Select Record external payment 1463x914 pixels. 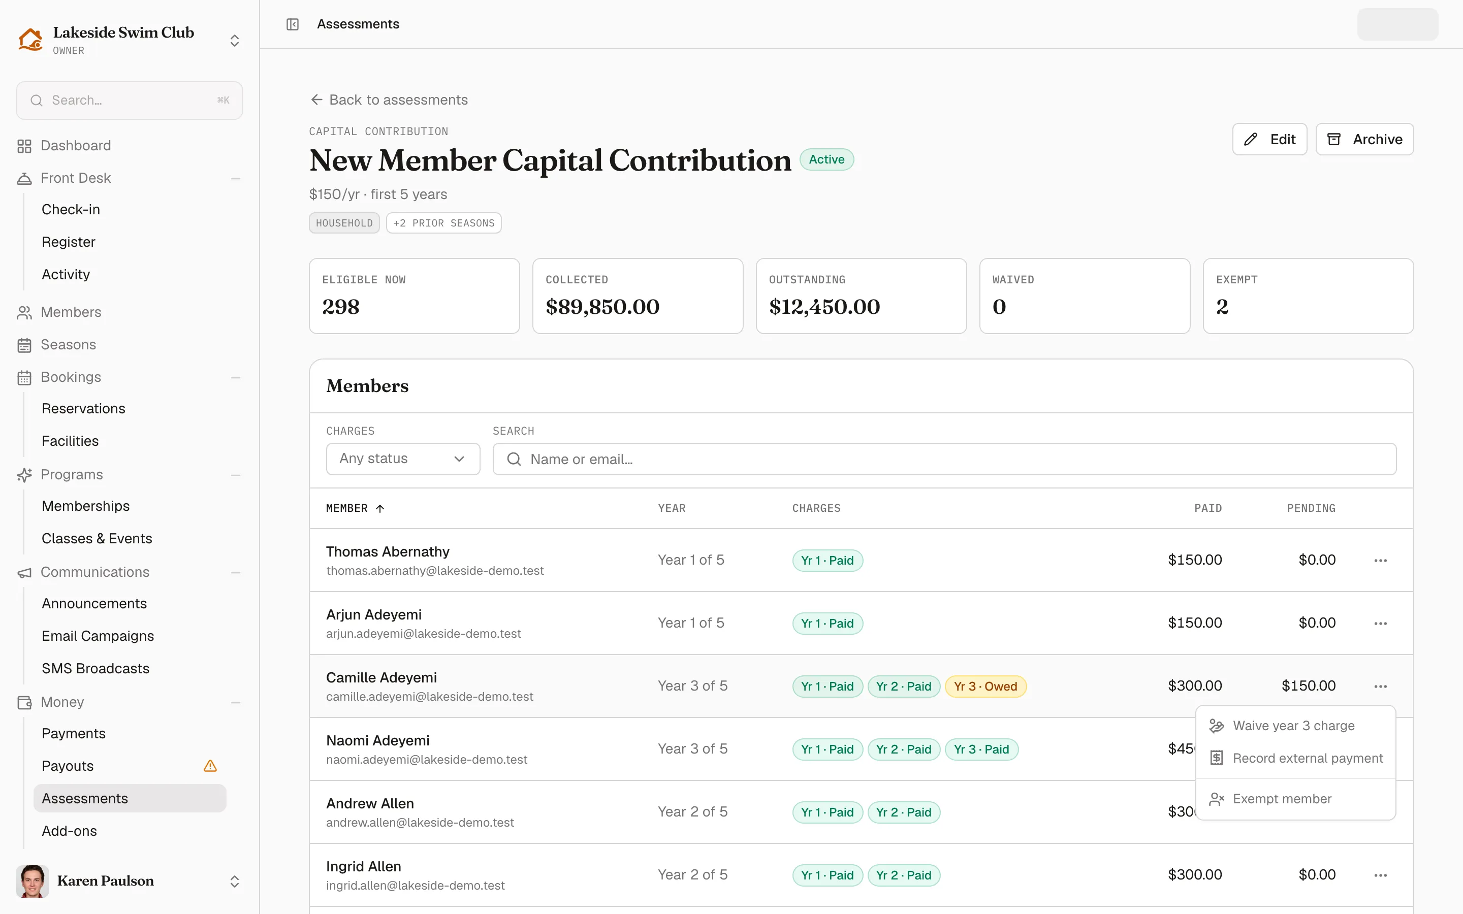point(1295,759)
